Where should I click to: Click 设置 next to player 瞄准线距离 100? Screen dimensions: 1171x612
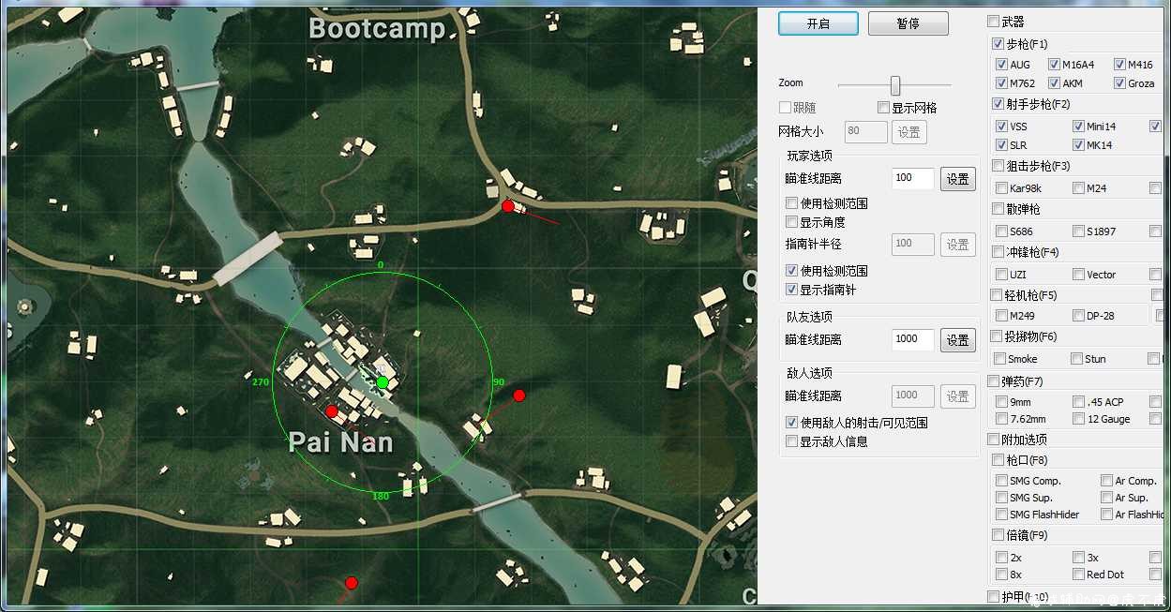[x=958, y=178]
